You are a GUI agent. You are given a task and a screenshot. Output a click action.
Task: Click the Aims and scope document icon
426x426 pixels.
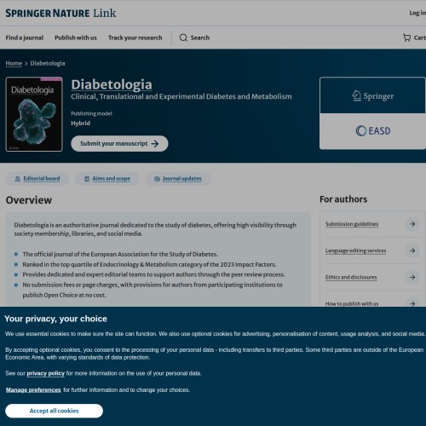tap(87, 179)
